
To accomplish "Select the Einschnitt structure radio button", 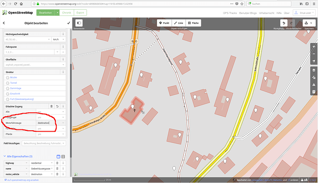I will [x=7, y=94].
